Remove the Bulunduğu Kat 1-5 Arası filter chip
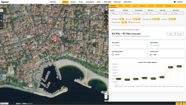The width and height of the screenshot is (186, 105). pos(158,19)
